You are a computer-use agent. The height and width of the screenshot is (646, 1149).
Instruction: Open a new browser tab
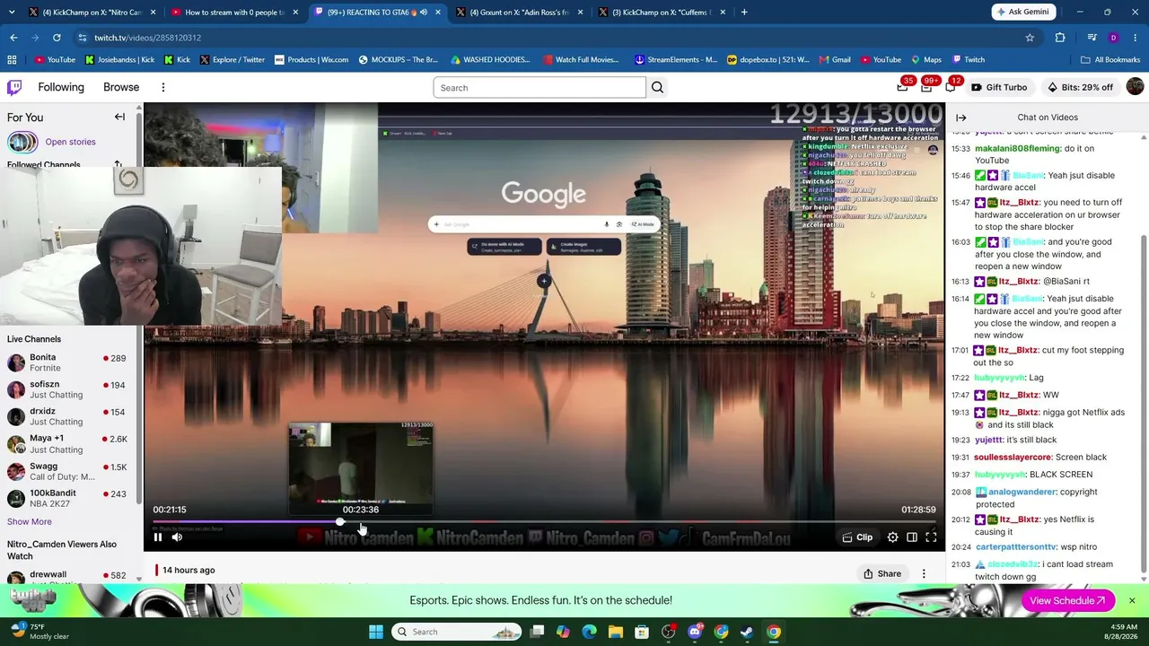tap(744, 12)
